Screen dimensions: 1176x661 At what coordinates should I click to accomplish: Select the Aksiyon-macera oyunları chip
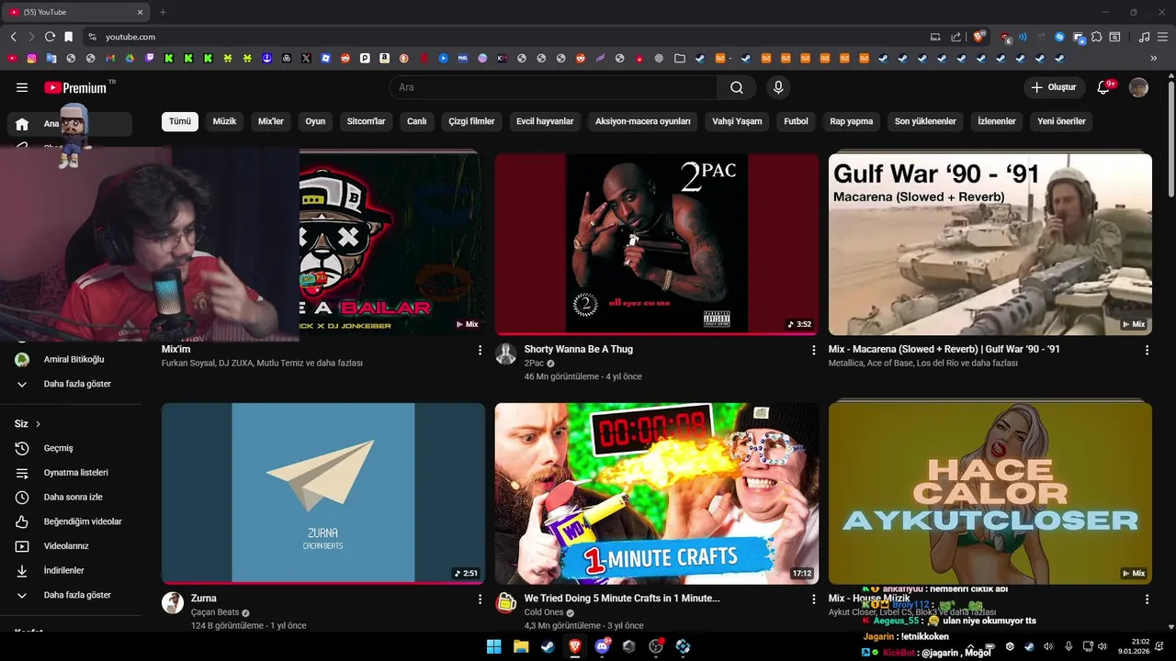point(643,121)
